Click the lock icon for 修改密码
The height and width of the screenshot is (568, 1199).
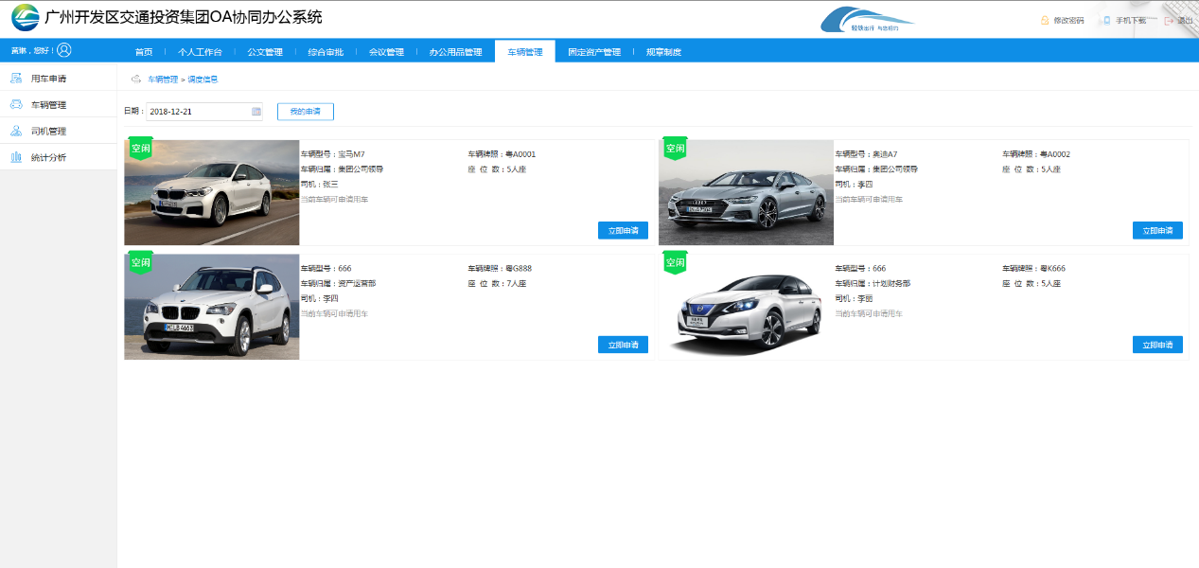(1045, 20)
